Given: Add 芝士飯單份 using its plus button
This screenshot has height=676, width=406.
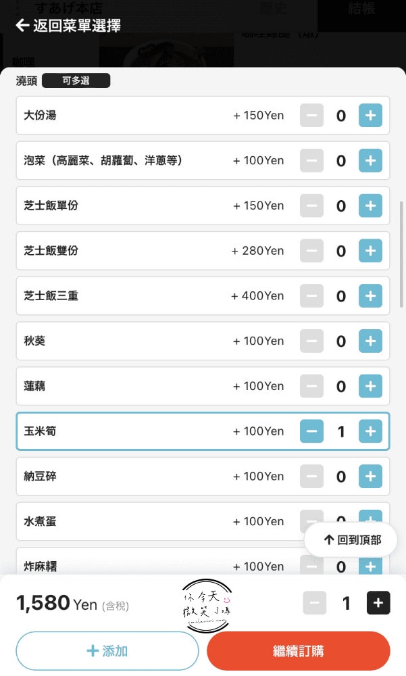Looking at the screenshot, I should click(370, 206).
